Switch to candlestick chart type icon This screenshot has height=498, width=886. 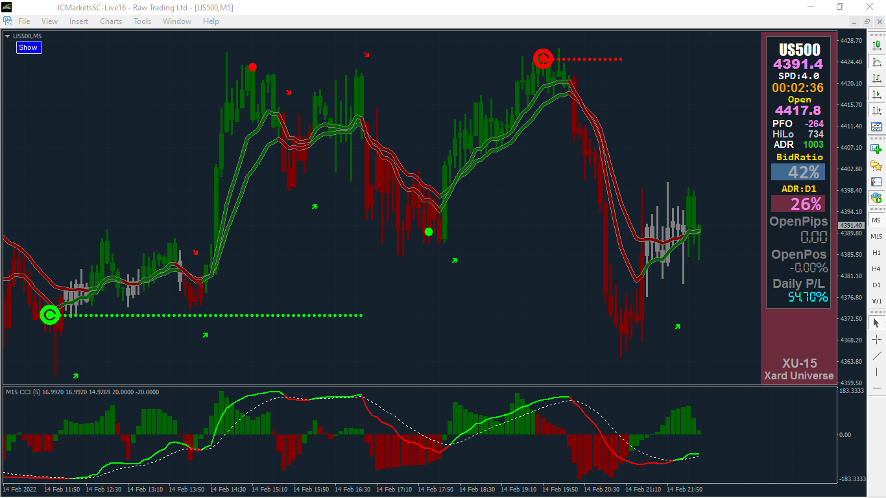(x=877, y=46)
